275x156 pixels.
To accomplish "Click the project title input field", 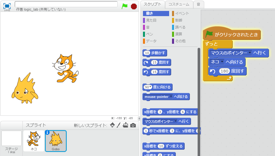I will click(x=66, y=4).
